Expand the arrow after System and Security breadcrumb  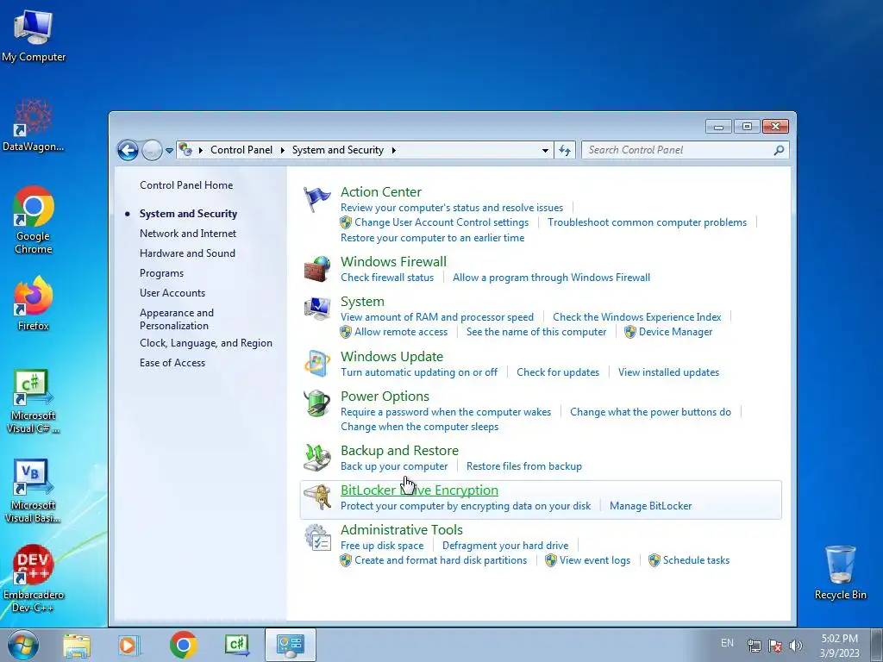click(393, 150)
